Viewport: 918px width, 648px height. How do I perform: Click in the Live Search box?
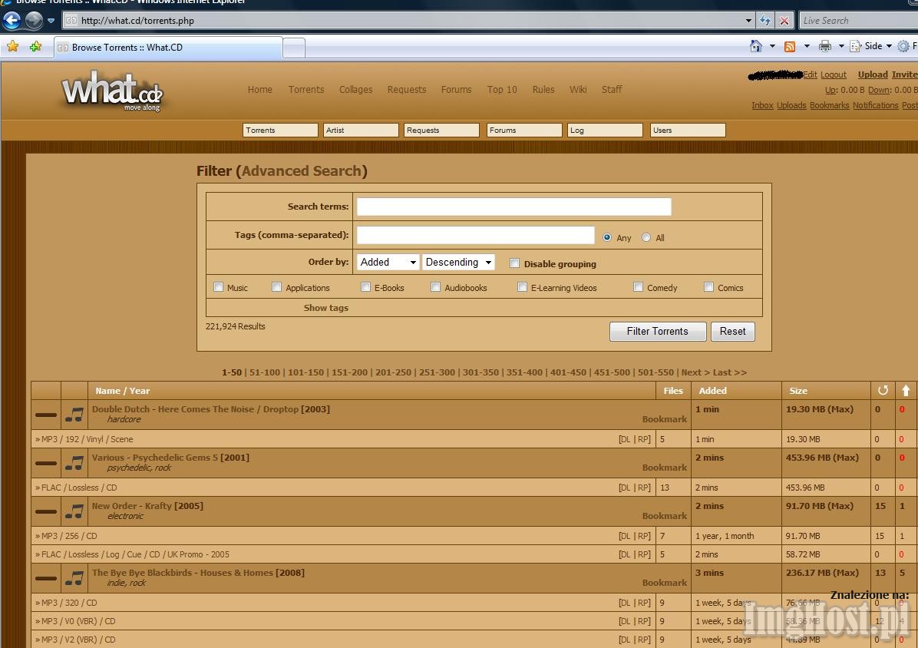tap(857, 21)
